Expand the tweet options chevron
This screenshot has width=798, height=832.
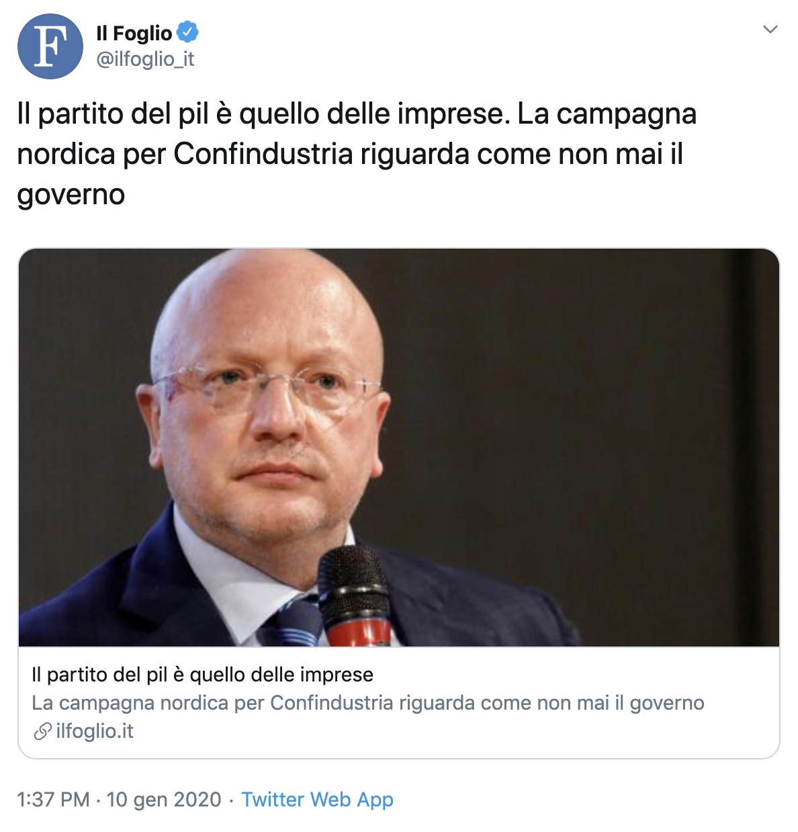click(770, 30)
